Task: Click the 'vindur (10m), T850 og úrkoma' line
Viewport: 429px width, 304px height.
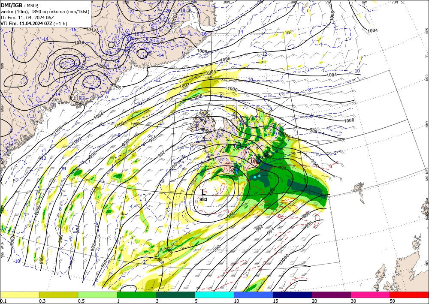Action: (x=45, y=11)
